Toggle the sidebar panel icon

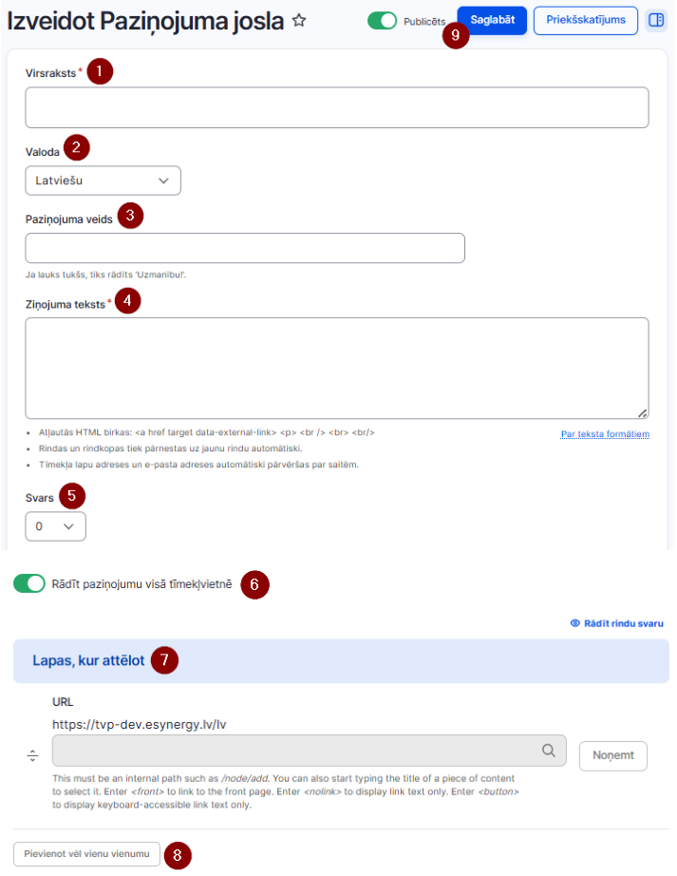click(x=656, y=21)
